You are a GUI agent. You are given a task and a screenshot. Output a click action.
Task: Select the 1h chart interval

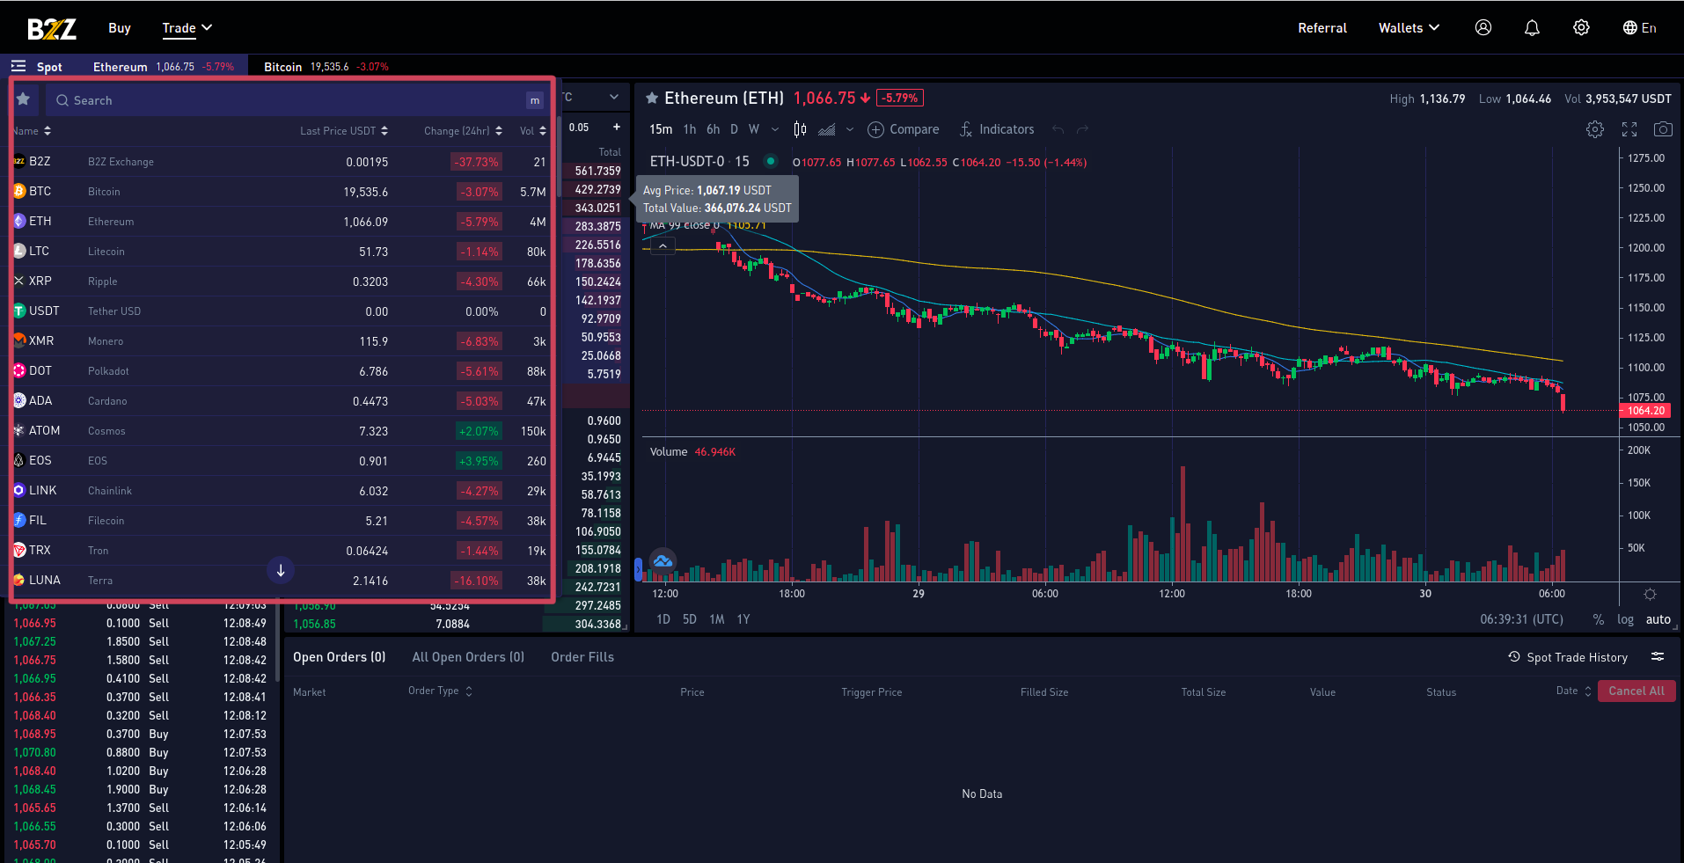point(690,129)
